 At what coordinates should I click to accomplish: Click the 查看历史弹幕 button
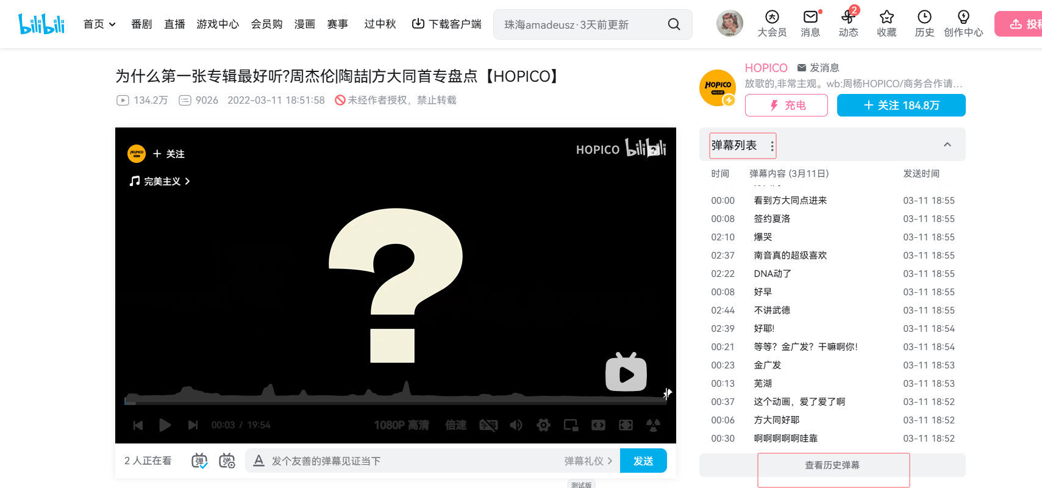(x=832, y=465)
